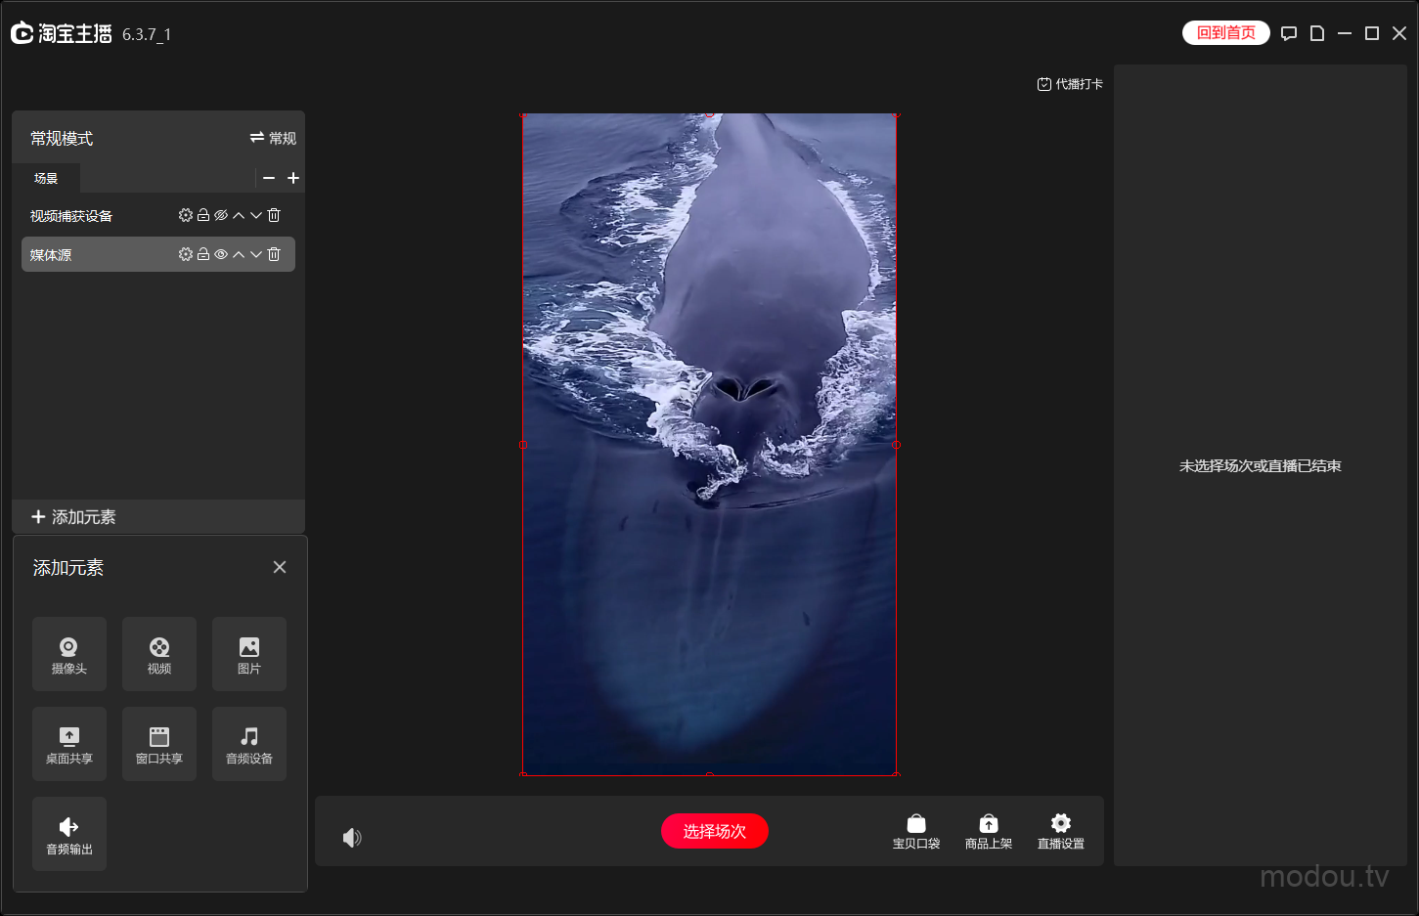Select desktop sharing (桌面共享) element
This screenshot has width=1419, height=916.
[x=68, y=744]
